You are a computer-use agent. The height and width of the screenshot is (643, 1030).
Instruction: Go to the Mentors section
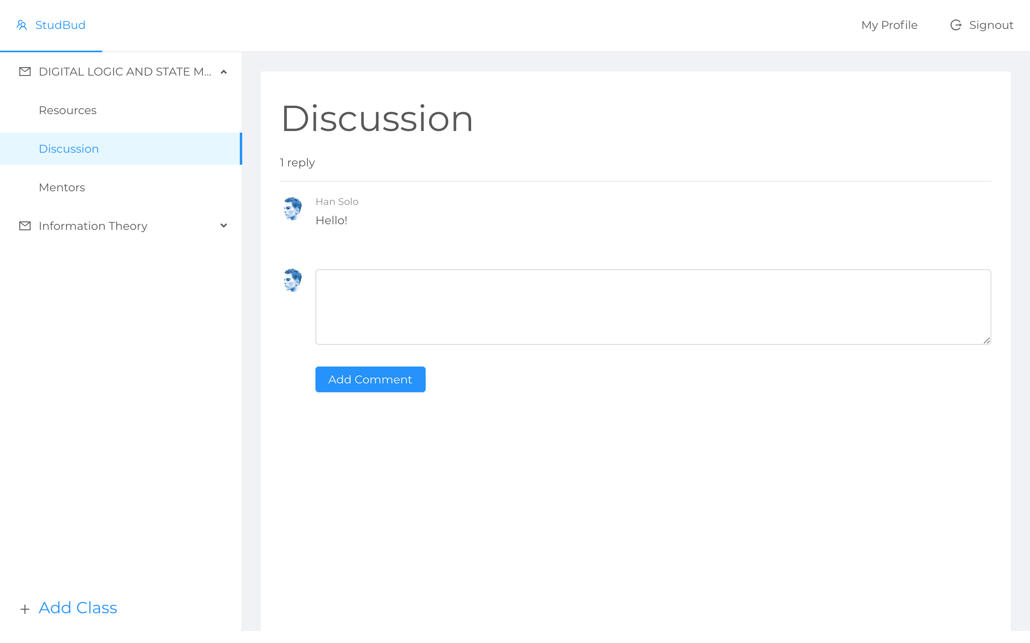62,188
